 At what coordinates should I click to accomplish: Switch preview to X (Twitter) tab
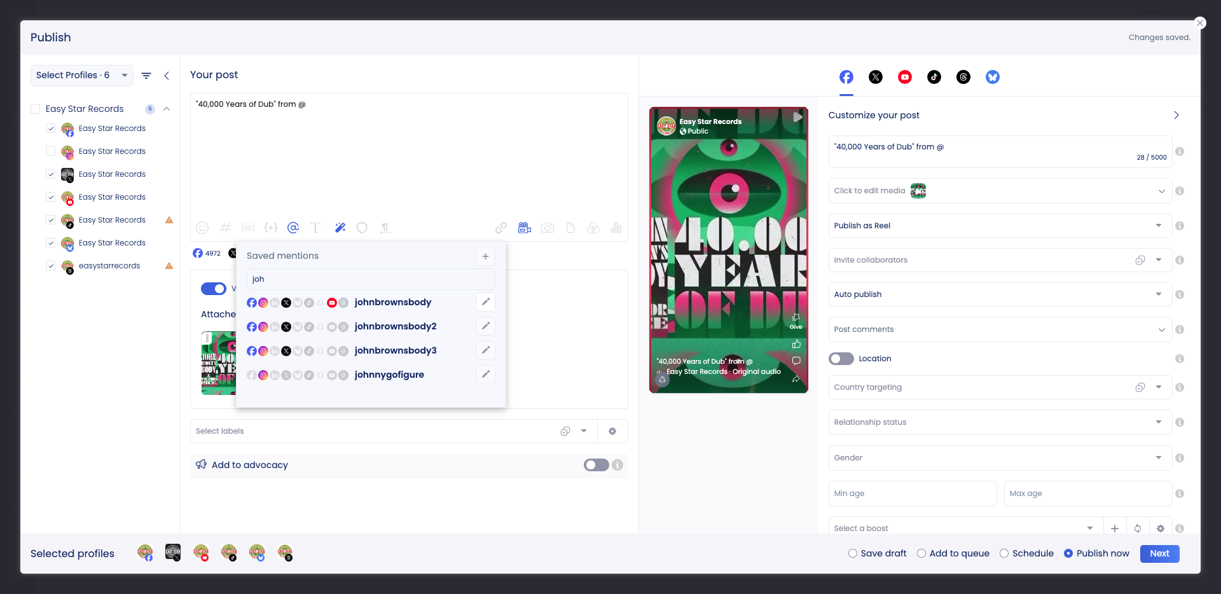[876, 77]
